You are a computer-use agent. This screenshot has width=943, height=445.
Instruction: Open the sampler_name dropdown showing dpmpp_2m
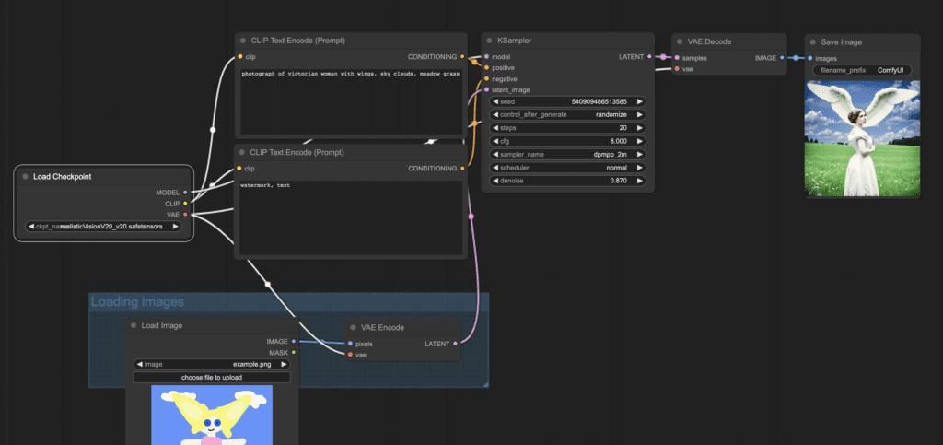(x=568, y=154)
